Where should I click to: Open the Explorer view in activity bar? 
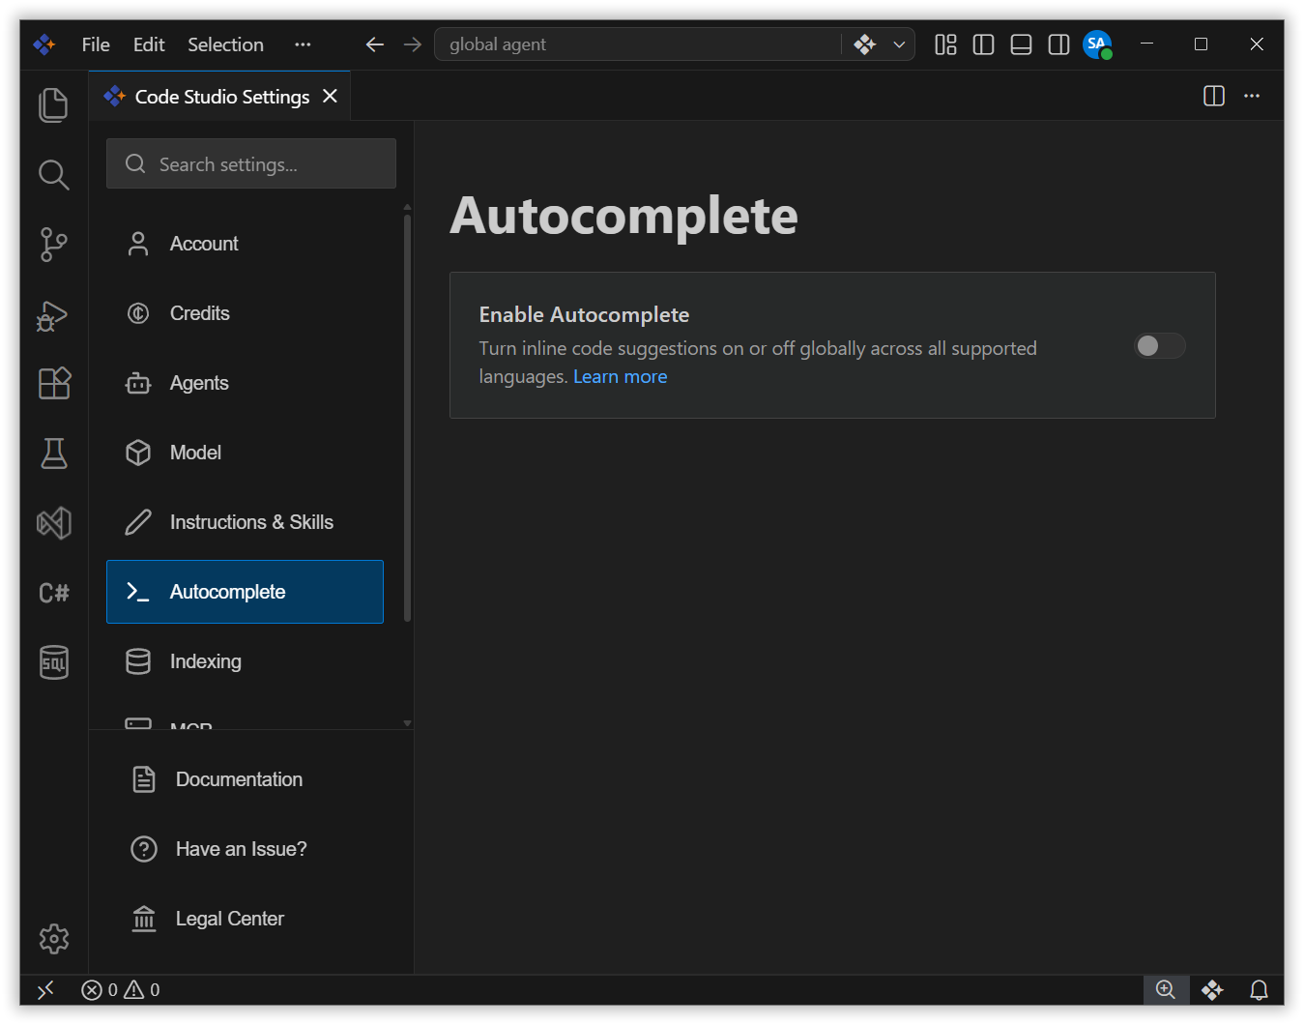coord(53,105)
